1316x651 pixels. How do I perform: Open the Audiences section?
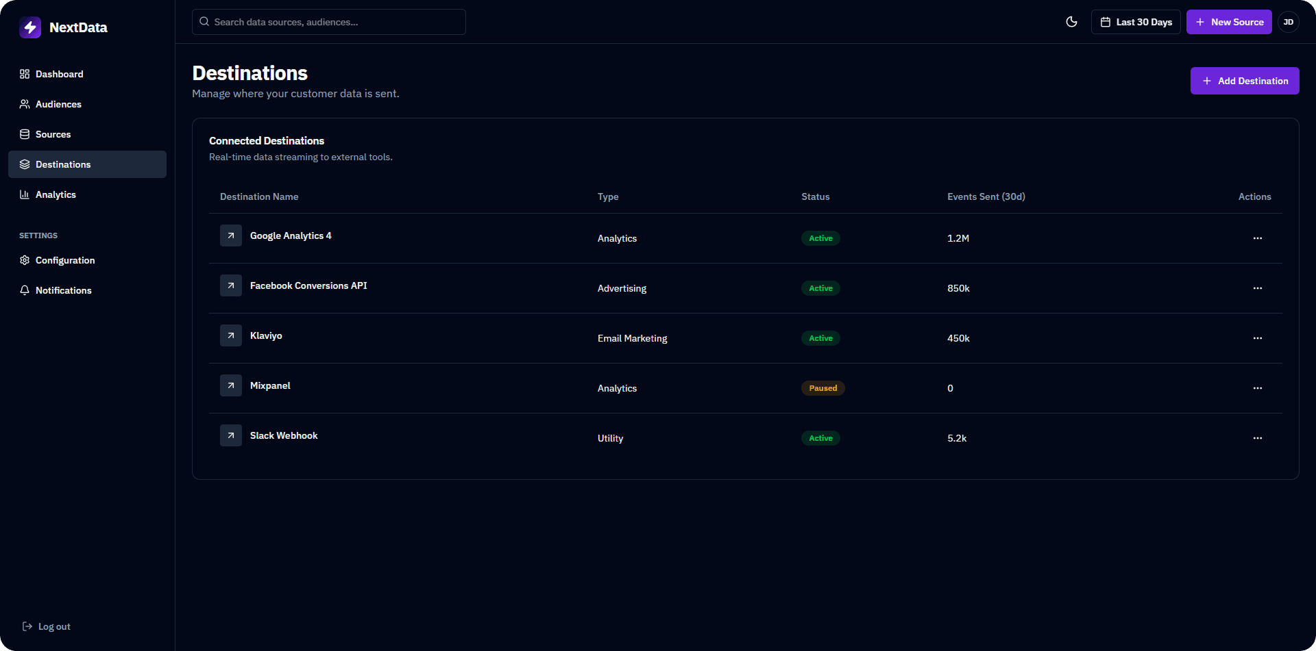click(58, 104)
